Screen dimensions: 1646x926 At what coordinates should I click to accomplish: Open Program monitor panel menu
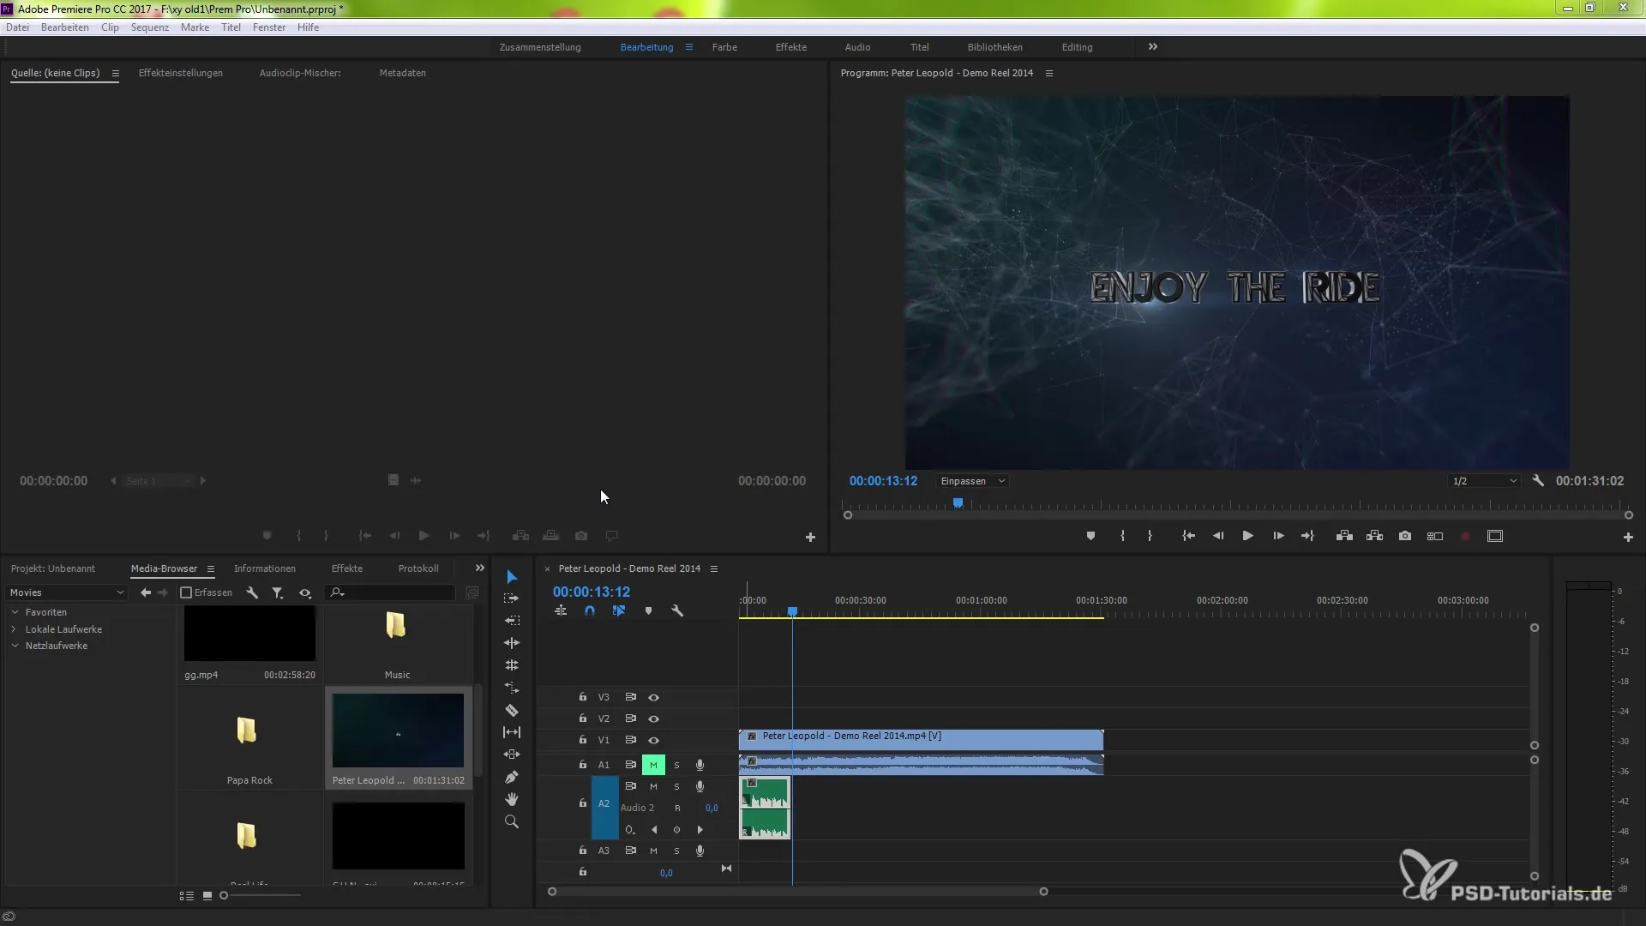pos(1048,74)
